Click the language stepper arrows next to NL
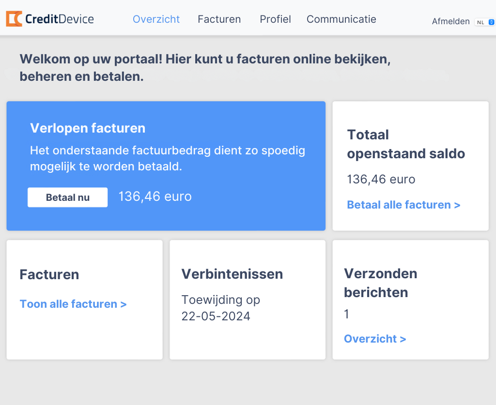Viewport: 496px width, 405px height. point(491,22)
